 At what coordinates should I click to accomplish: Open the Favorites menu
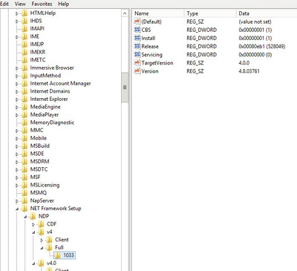pyautogui.click(x=42, y=4)
